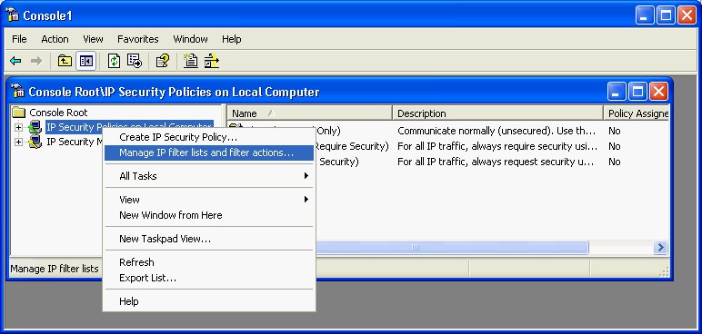Choose New Taskpad View context item
The width and height of the screenshot is (702, 334).
coord(209,239)
